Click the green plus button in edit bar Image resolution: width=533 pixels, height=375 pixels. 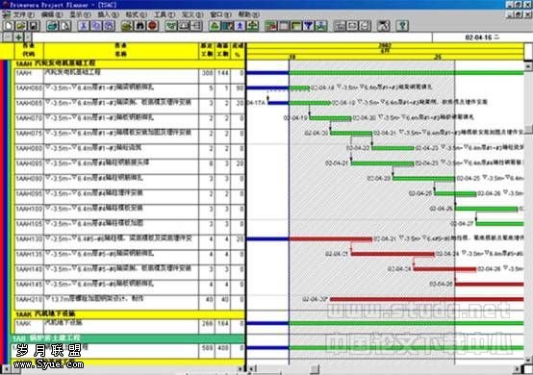click(18, 37)
